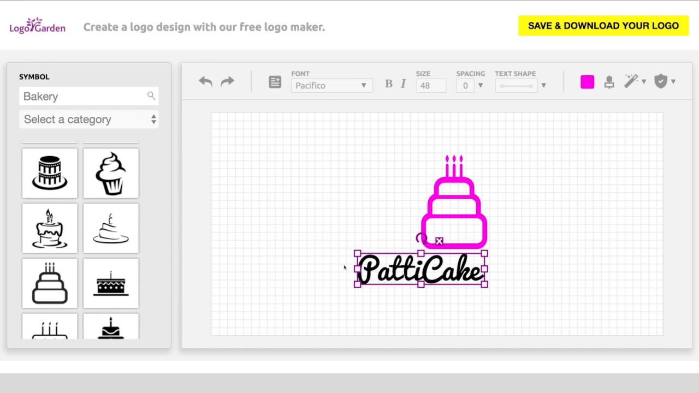Click the search magnifier icon
The width and height of the screenshot is (699, 393).
point(151,96)
